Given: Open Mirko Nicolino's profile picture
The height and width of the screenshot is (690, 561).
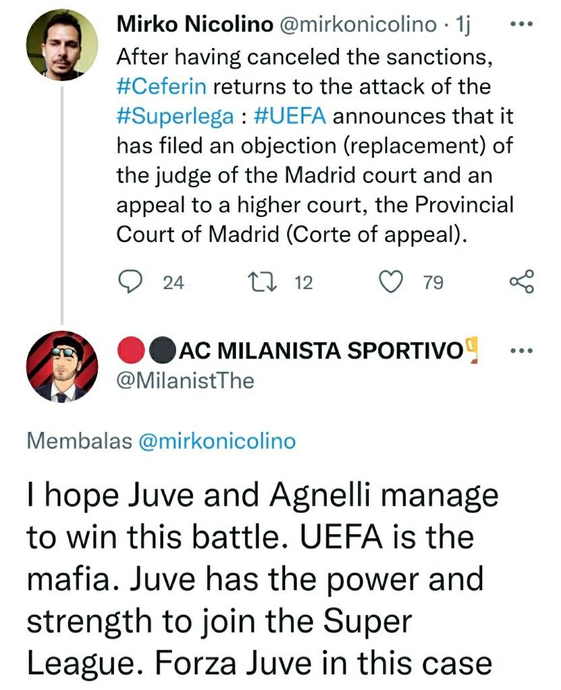Looking at the screenshot, I should [61, 45].
